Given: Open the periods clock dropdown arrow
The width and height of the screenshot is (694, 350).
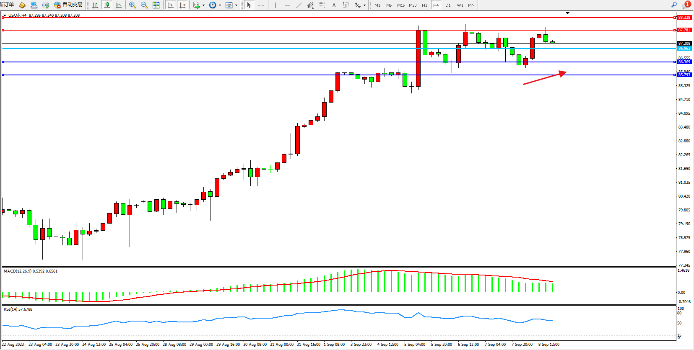Looking at the screenshot, I should click(220, 5).
